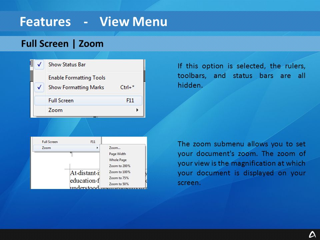Viewport: 320px width, 240px height.
Task: Click the paragraph about hidden rulers and toolbars
Action: [241, 76]
